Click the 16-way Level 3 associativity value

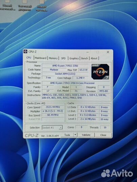coord(105,119)
